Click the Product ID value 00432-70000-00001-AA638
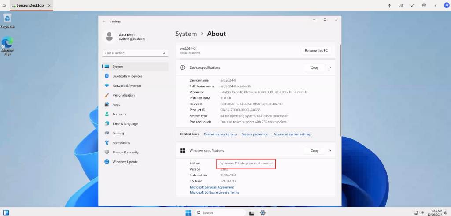 pos(240,110)
